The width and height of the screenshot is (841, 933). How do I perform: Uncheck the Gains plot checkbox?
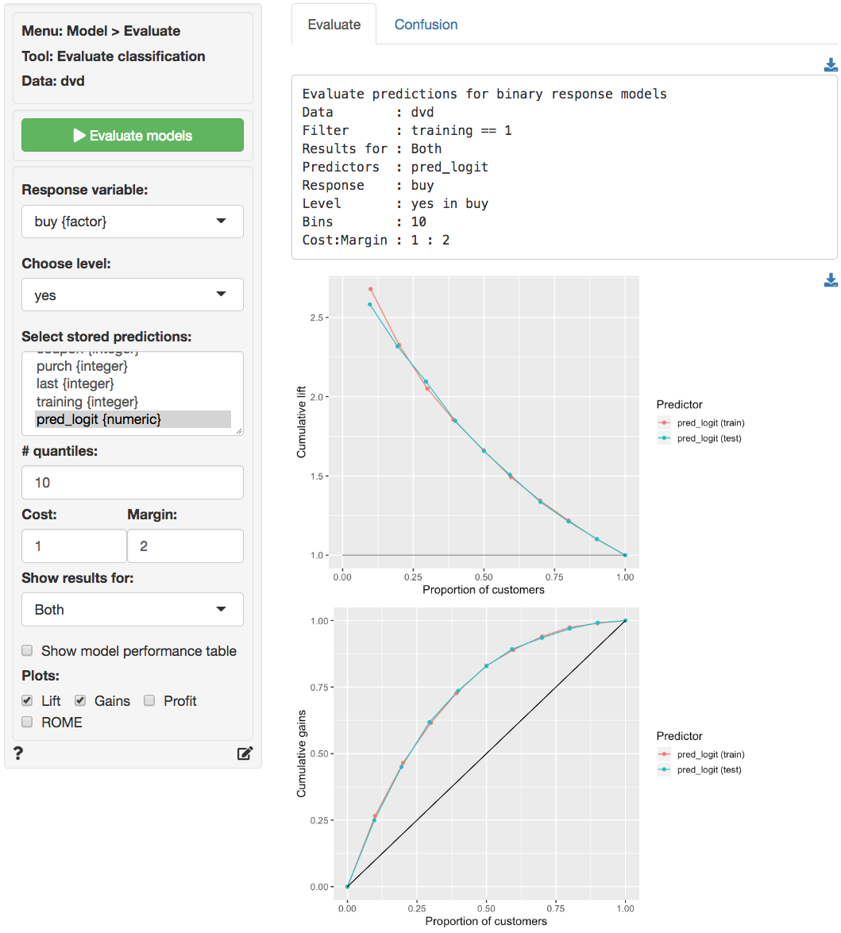tap(80, 701)
